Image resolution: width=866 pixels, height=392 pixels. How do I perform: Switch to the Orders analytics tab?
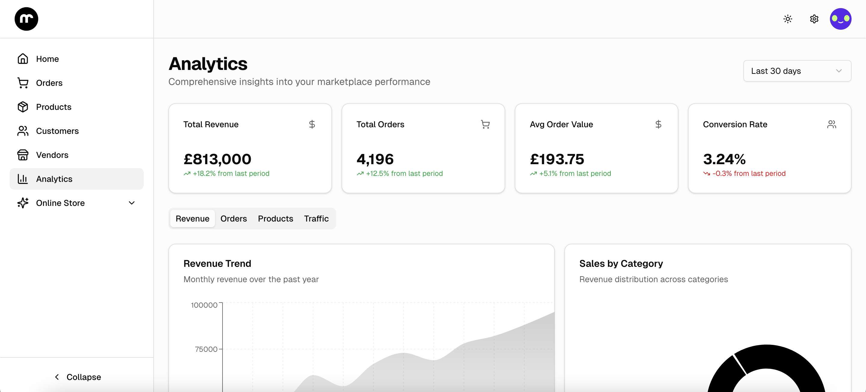point(233,219)
